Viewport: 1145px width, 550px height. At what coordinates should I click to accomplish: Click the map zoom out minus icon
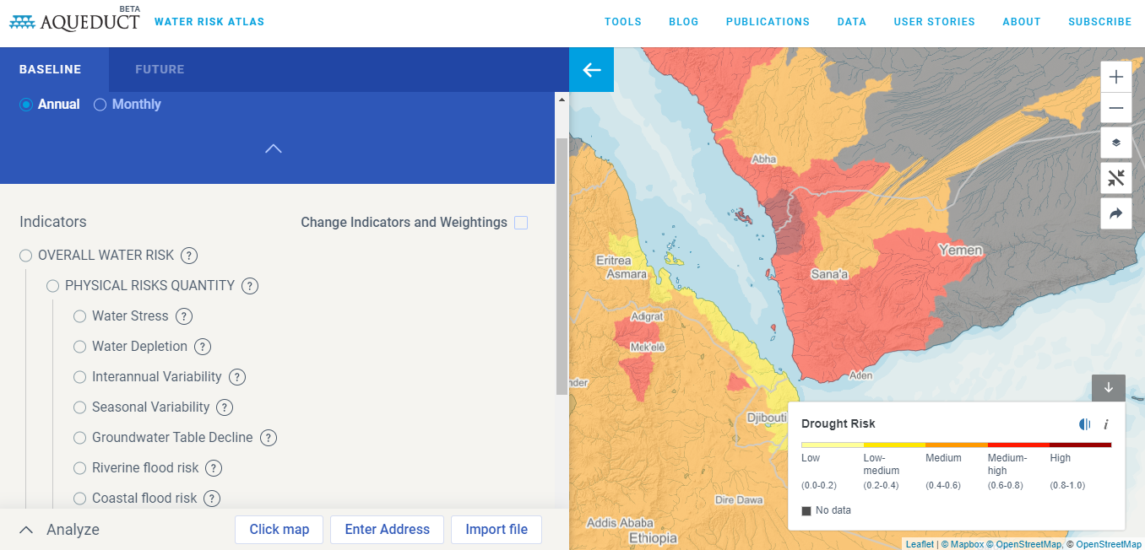click(x=1116, y=108)
